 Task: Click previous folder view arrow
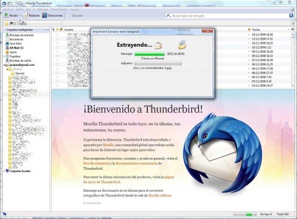[x=45, y=30]
